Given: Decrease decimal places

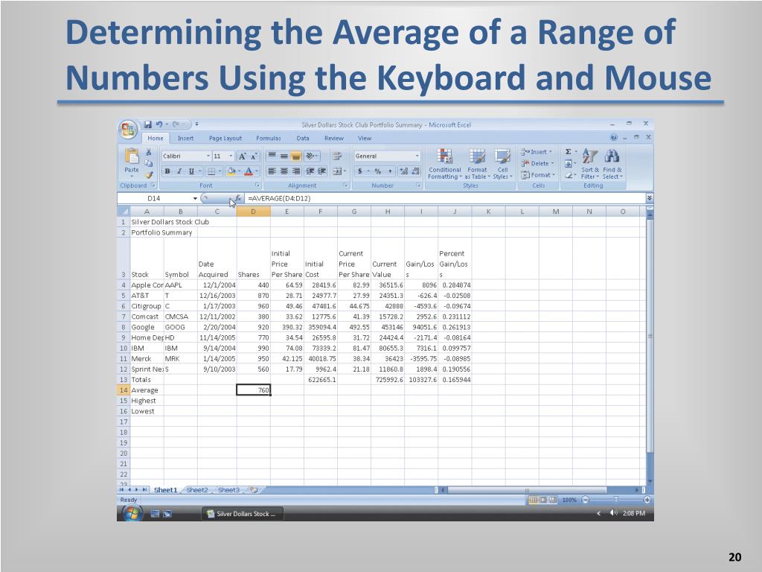Looking at the screenshot, I should click(415, 171).
